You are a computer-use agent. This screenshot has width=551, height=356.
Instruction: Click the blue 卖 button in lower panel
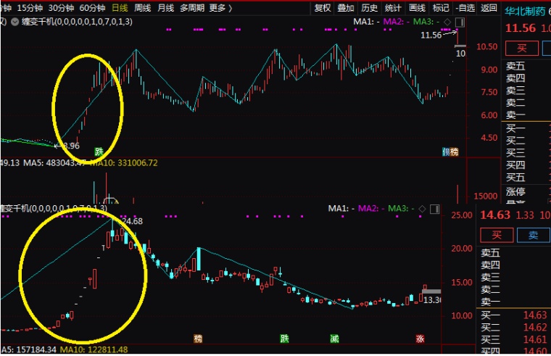(x=534, y=235)
